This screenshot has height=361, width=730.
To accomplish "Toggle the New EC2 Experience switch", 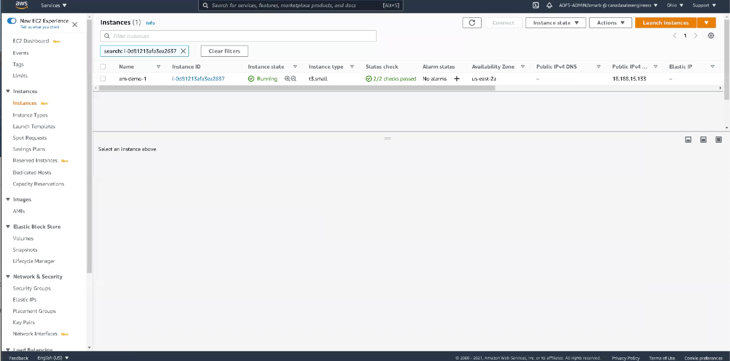I will click(12, 21).
